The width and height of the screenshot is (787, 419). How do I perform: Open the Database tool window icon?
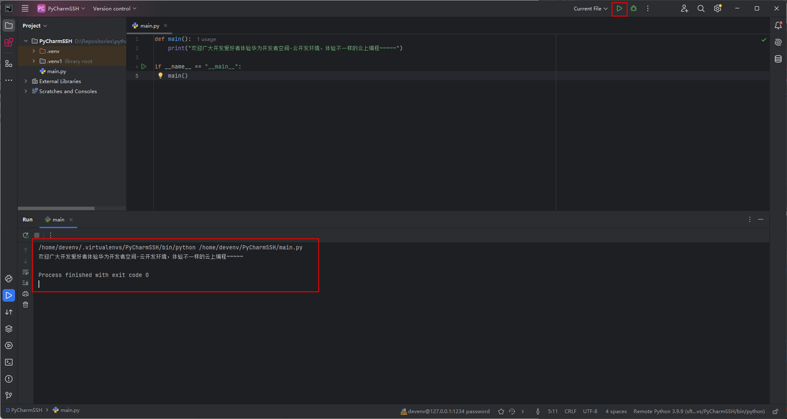778,59
